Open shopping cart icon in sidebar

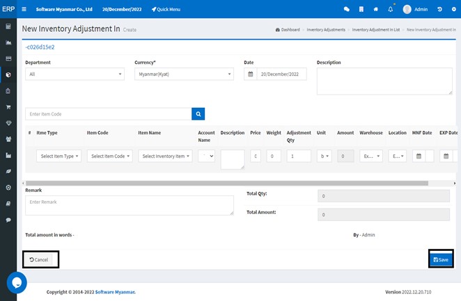click(x=8, y=107)
